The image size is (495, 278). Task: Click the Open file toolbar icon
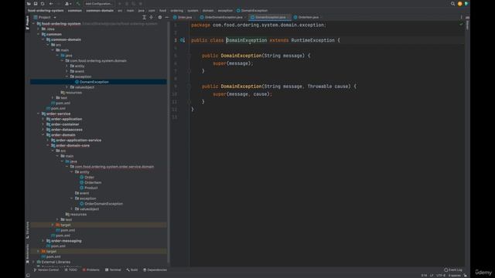pos(29,4)
